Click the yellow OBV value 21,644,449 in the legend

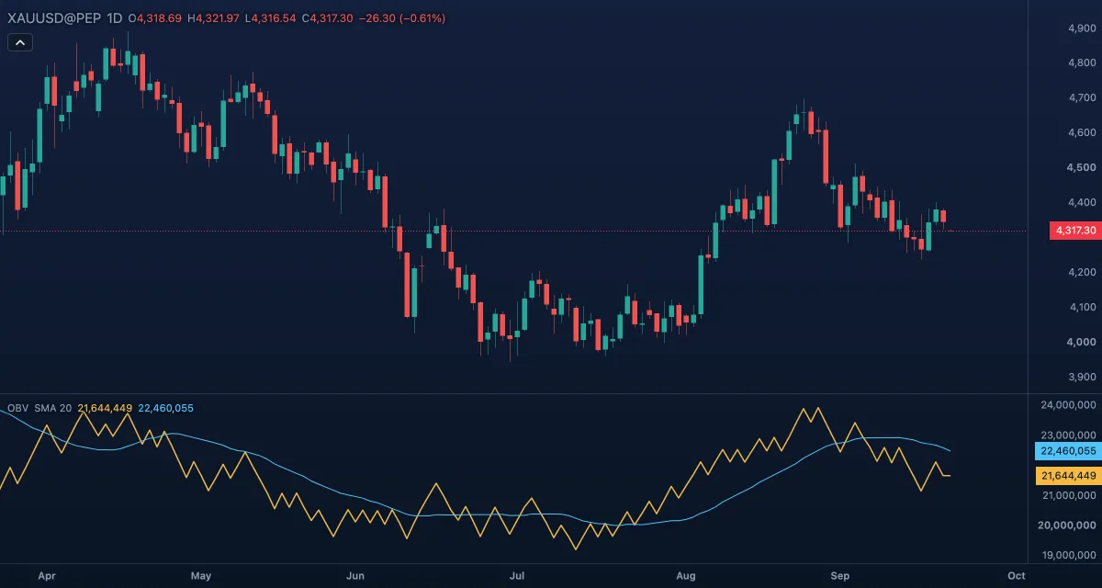pyautogui.click(x=106, y=408)
